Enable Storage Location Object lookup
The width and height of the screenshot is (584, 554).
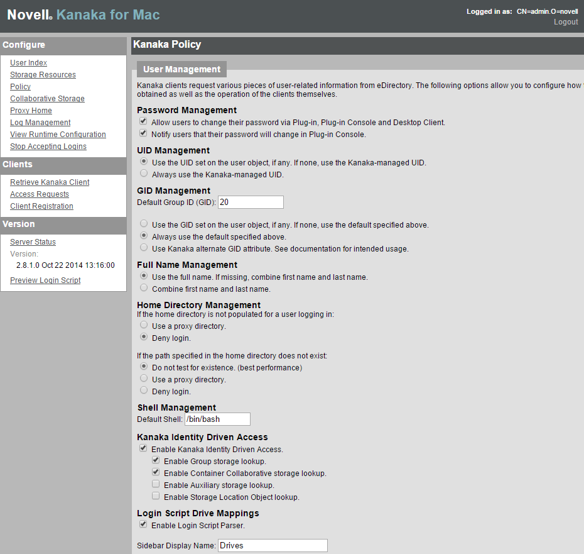[x=156, y=496]
